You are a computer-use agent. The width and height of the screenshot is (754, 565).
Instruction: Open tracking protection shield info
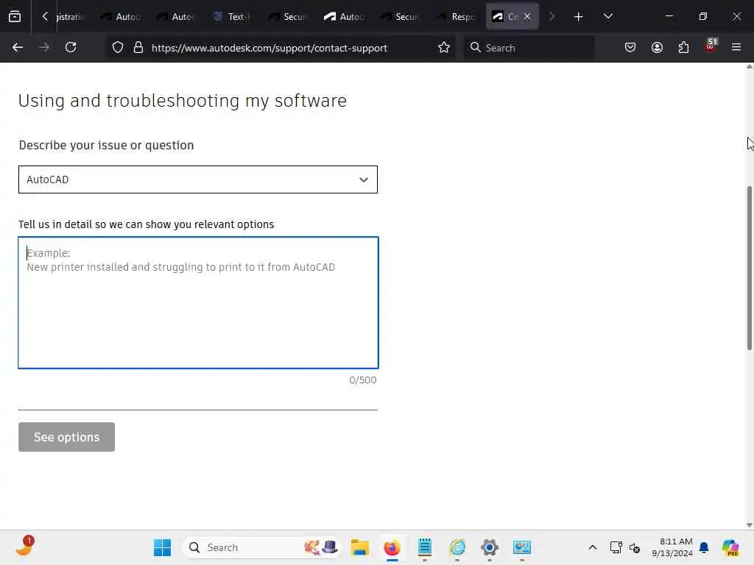point(118,48)
